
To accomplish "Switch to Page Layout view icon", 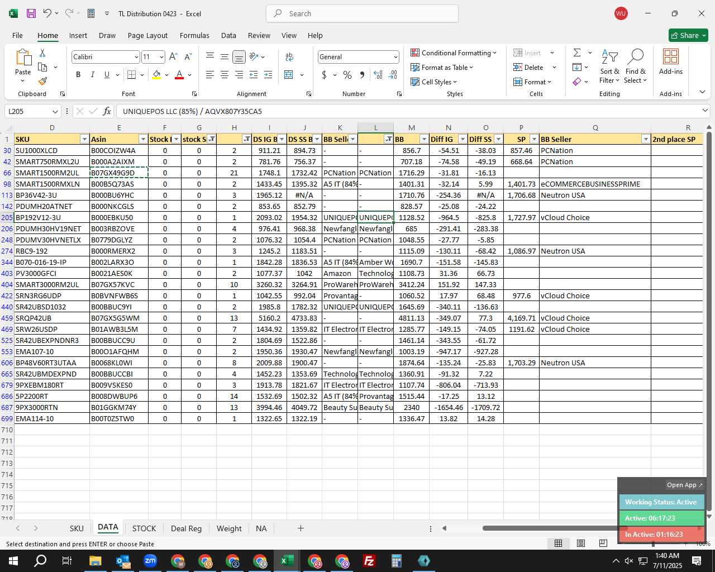I will pyautogui.click(x=581, y=544).
